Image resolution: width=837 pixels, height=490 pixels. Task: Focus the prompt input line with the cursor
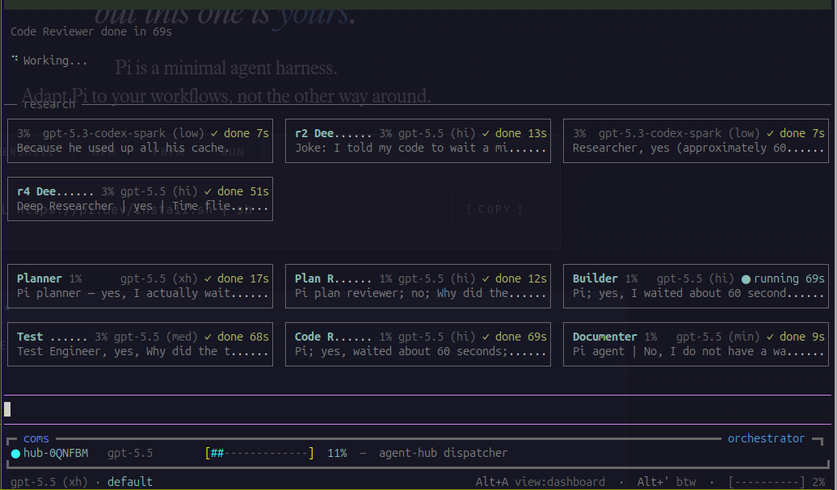pyautogui.click(x=418, y=409)
